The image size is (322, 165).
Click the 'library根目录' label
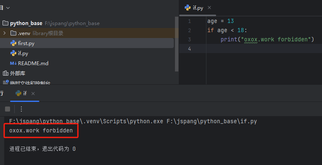pos(48,33)
